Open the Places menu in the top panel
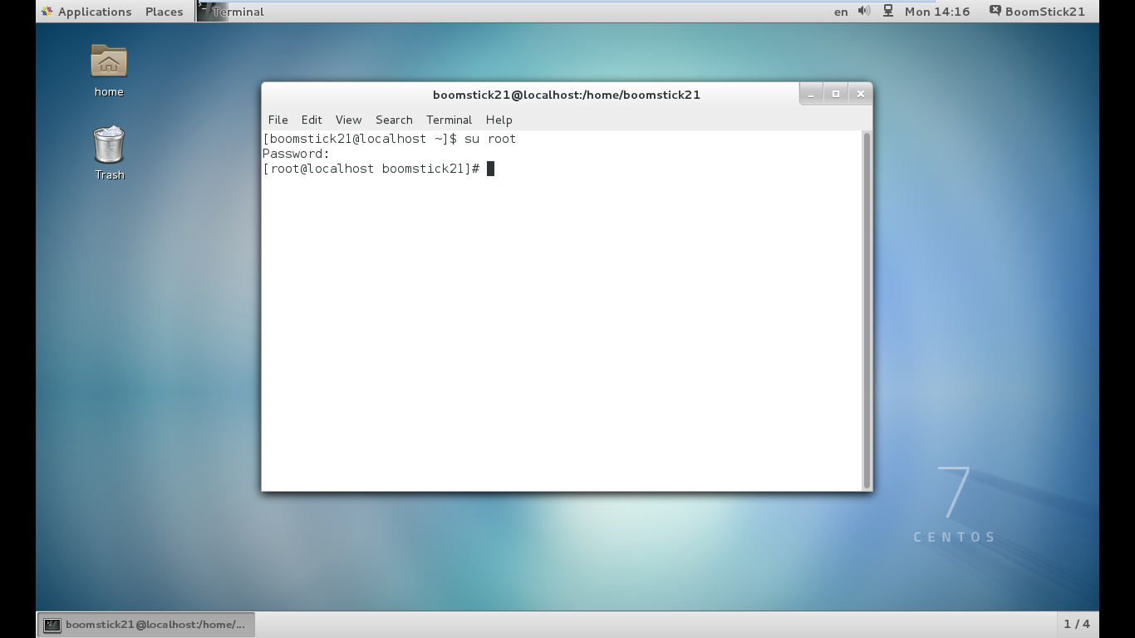The height and width of the screenshot is (638, 1135). [x=164, y=12]
